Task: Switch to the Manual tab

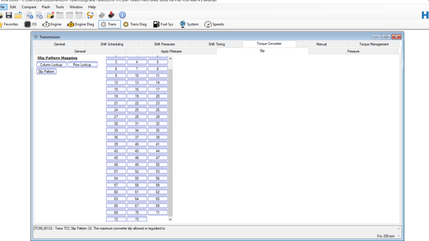Action: (321, 44)
